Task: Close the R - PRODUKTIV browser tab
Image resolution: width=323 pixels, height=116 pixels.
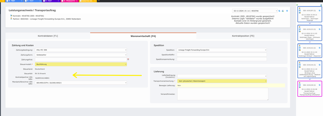Action: coord(77,1)
